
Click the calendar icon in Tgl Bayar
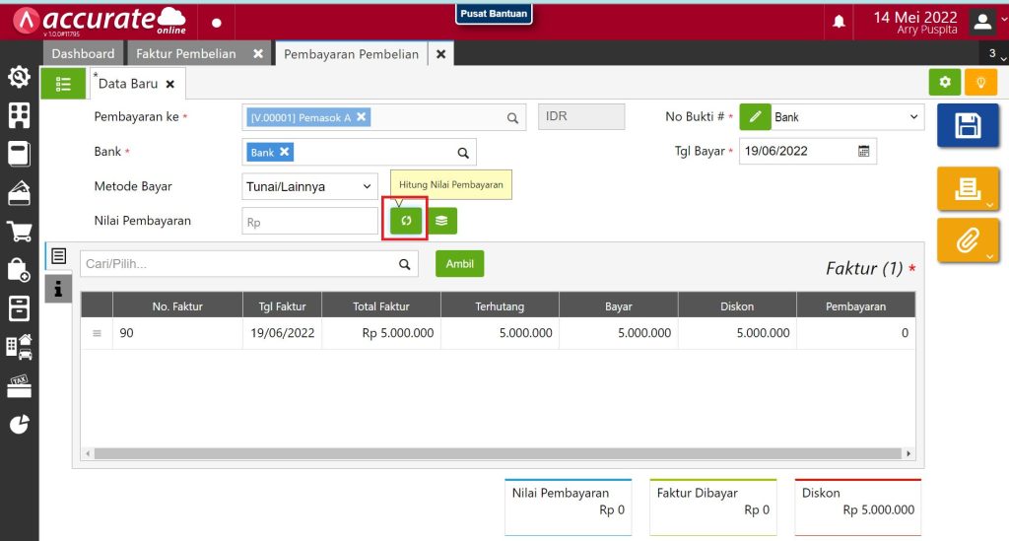[863, 152]
